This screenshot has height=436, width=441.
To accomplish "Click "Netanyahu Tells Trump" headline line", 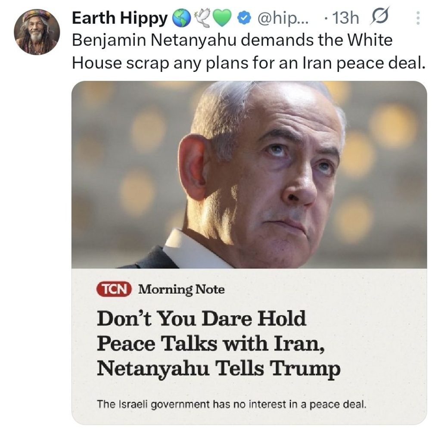I will pyautogui.click(x=218, y=369).
